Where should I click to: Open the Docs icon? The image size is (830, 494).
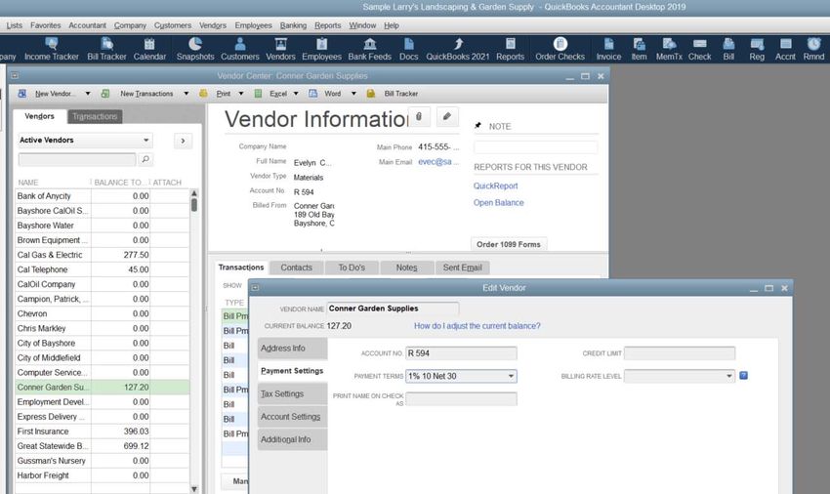pos(408,49)
